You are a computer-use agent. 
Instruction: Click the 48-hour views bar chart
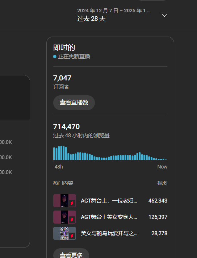[x=110, y=153]
